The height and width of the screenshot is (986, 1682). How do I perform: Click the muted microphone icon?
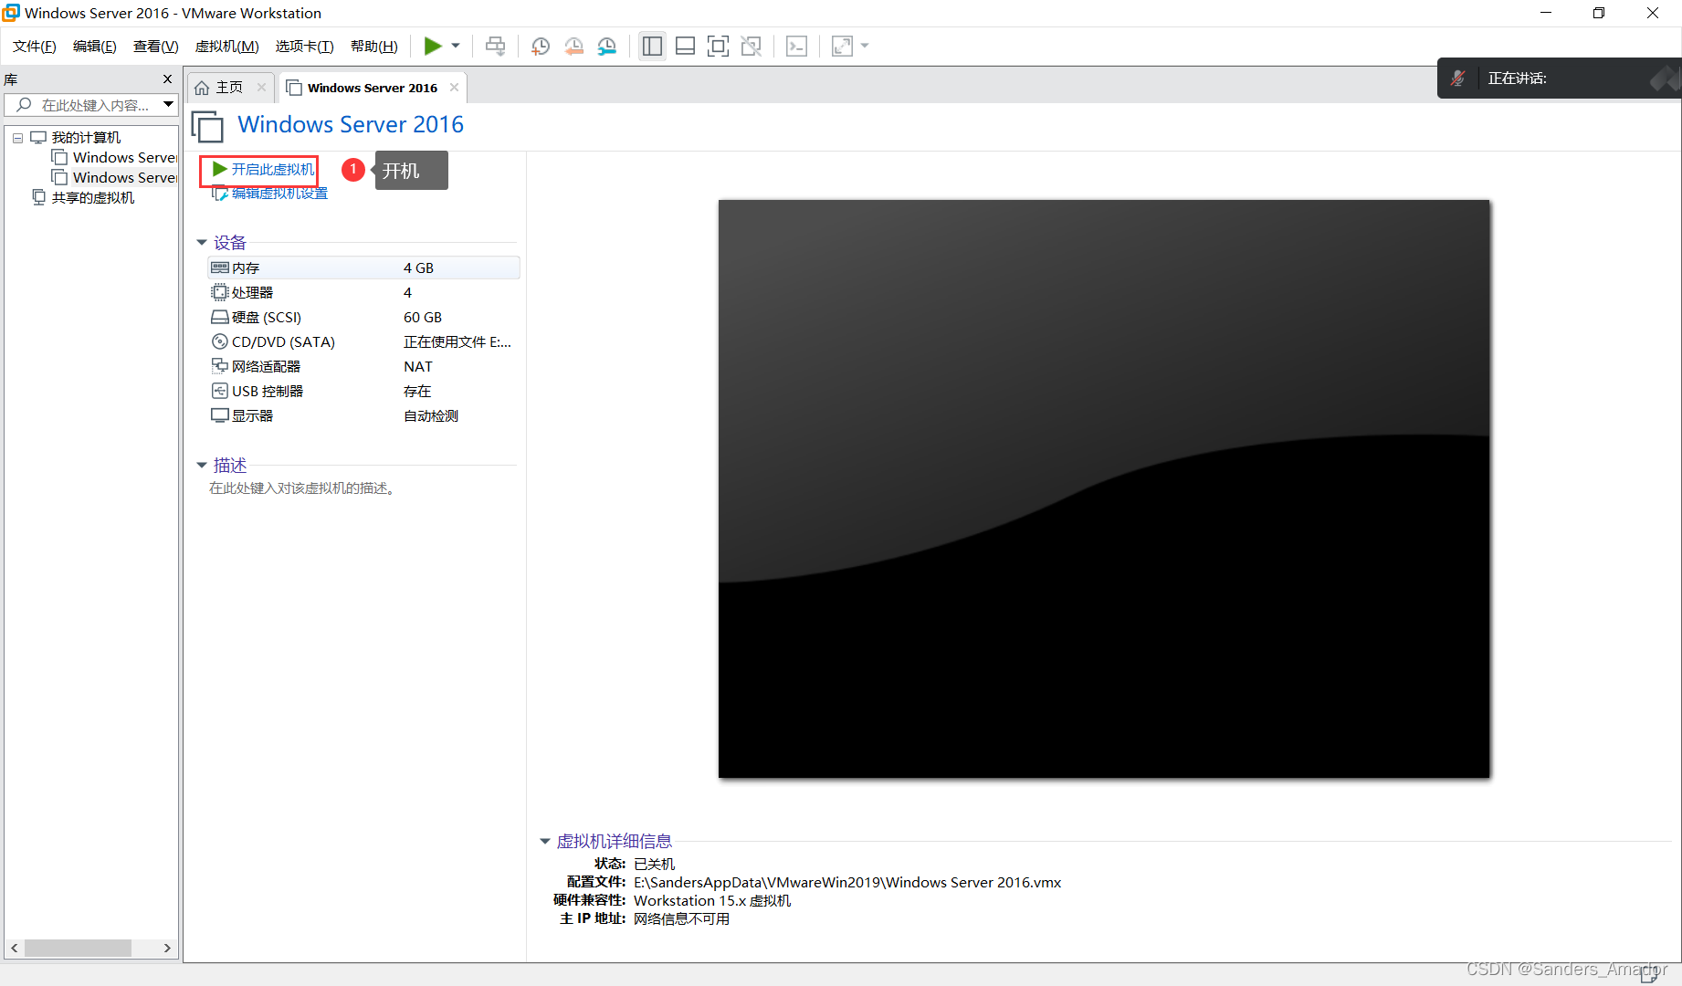[x=1458, y=79]
